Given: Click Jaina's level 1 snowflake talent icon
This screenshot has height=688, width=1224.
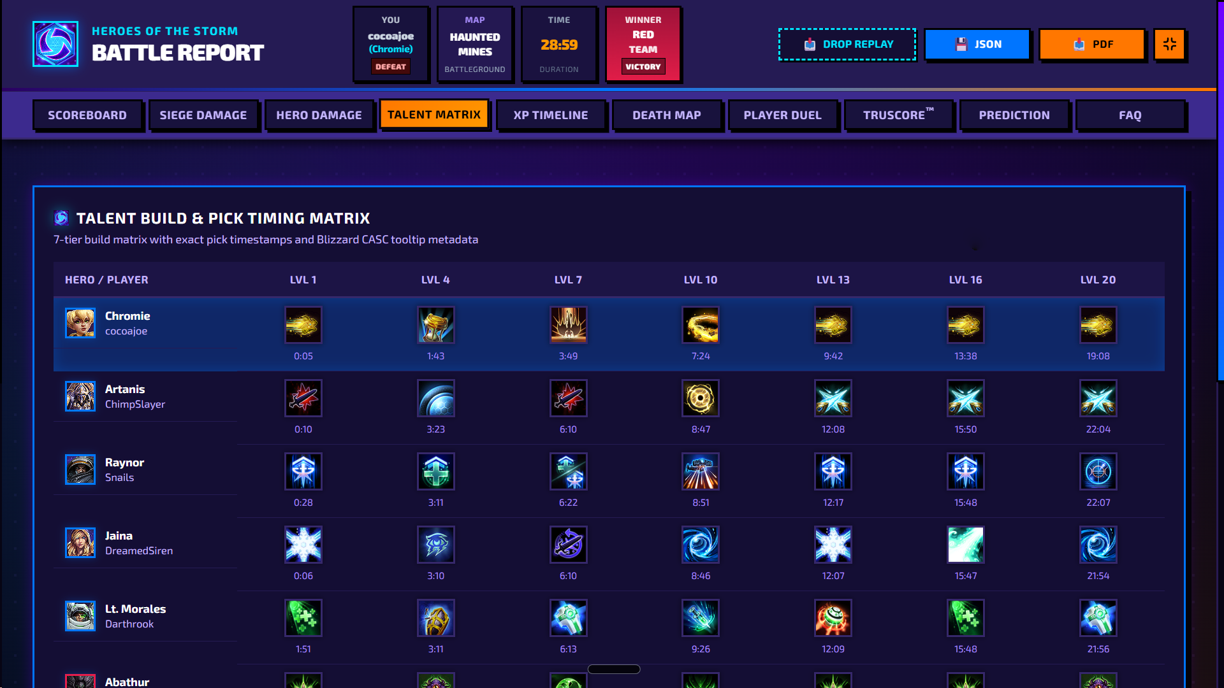Looking at the screenshot, I should [x=303, y=545].
